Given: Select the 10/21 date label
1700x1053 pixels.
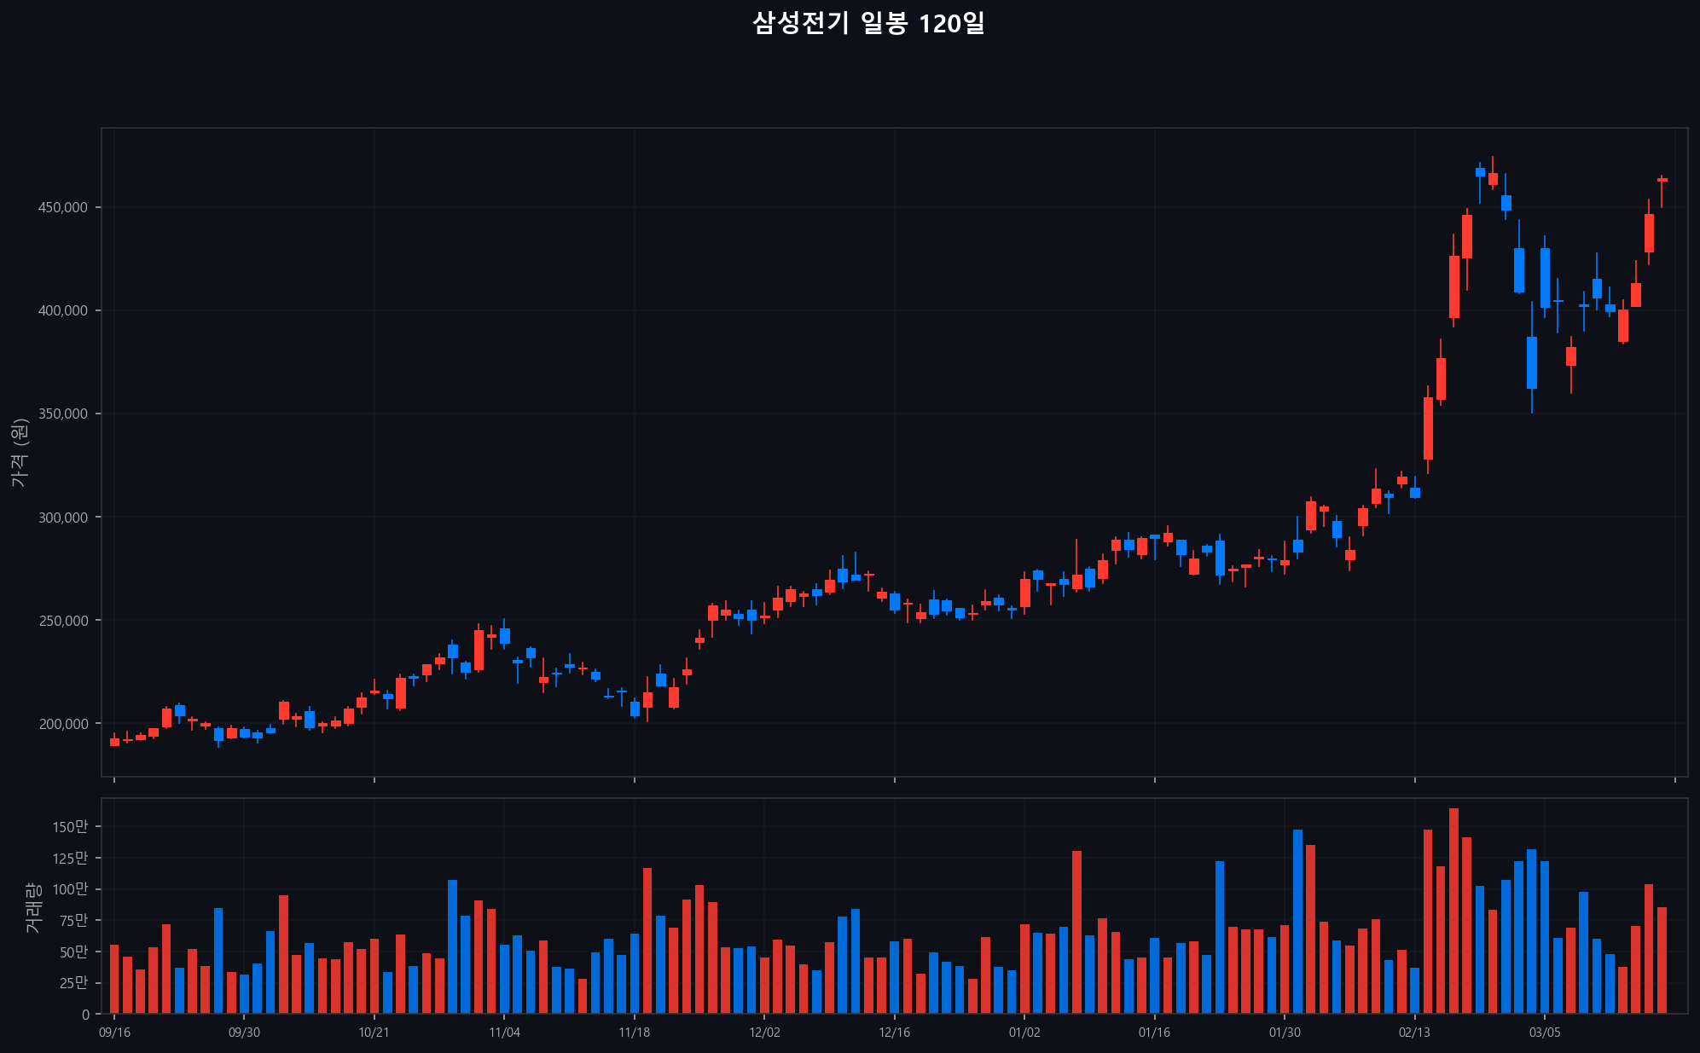Looking at the screenshot, I should [374, 1033].
